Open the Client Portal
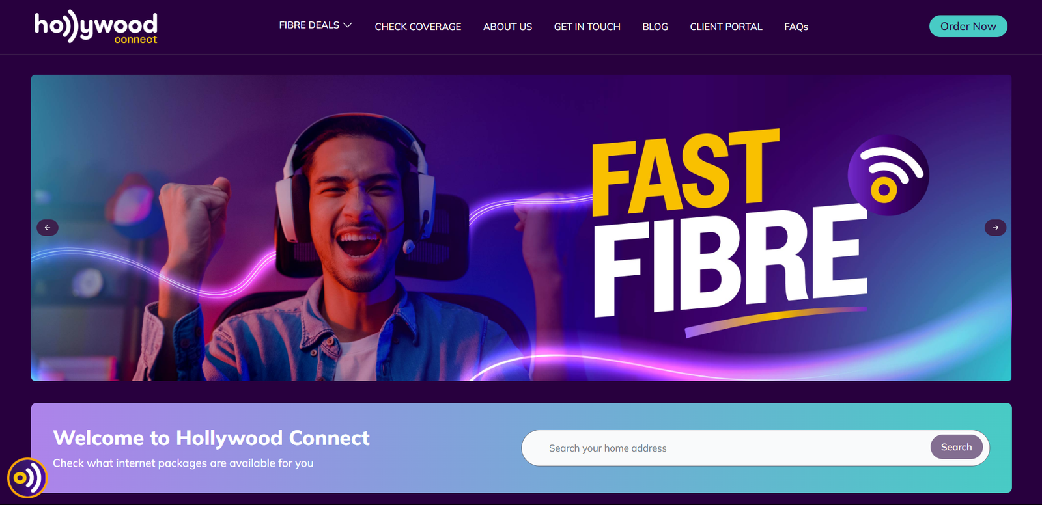The width and height of the screenshot is (1042, 505). [x=726, y=27]
